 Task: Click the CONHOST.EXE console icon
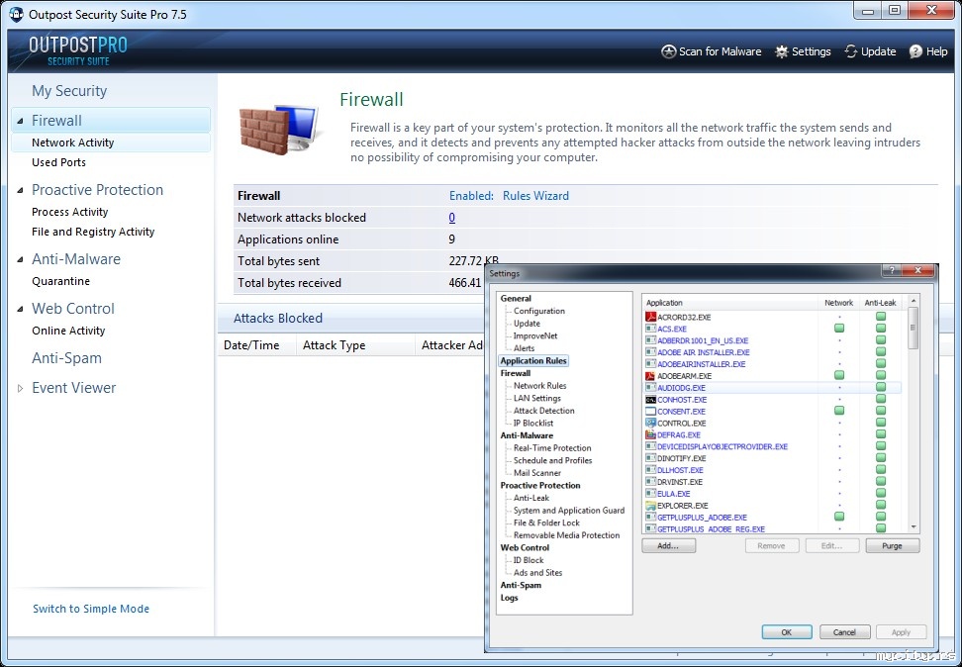(x=650, y=400)
